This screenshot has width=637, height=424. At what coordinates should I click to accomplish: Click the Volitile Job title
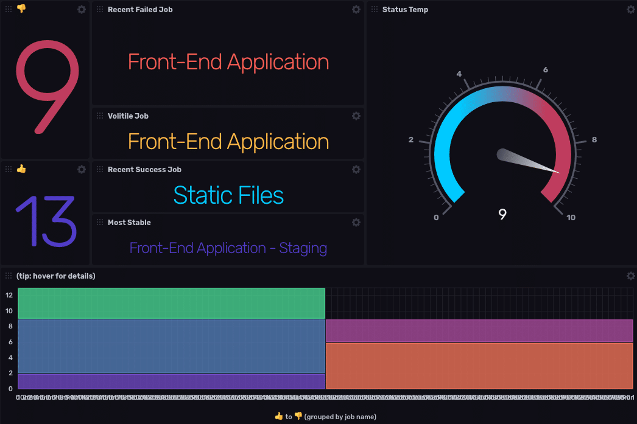pos(128,116)
